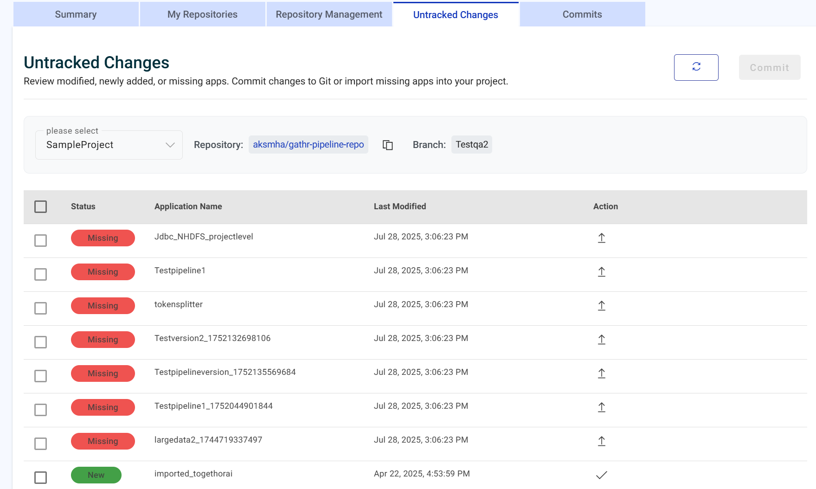Open the Repository Management tab
The image size is (816, 489).
point(329,14)
